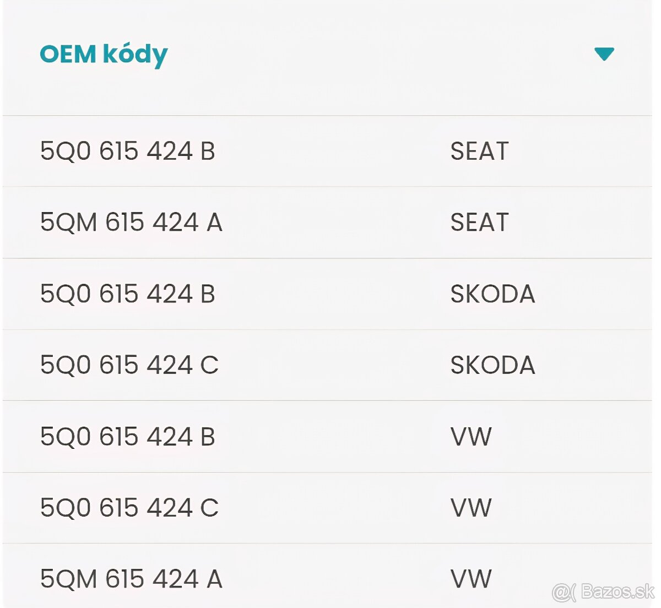This screenshot has width=661, height=608.
Task: Click the SKODA label next to 5Q0 615 424 C
Action: [492, 364]
